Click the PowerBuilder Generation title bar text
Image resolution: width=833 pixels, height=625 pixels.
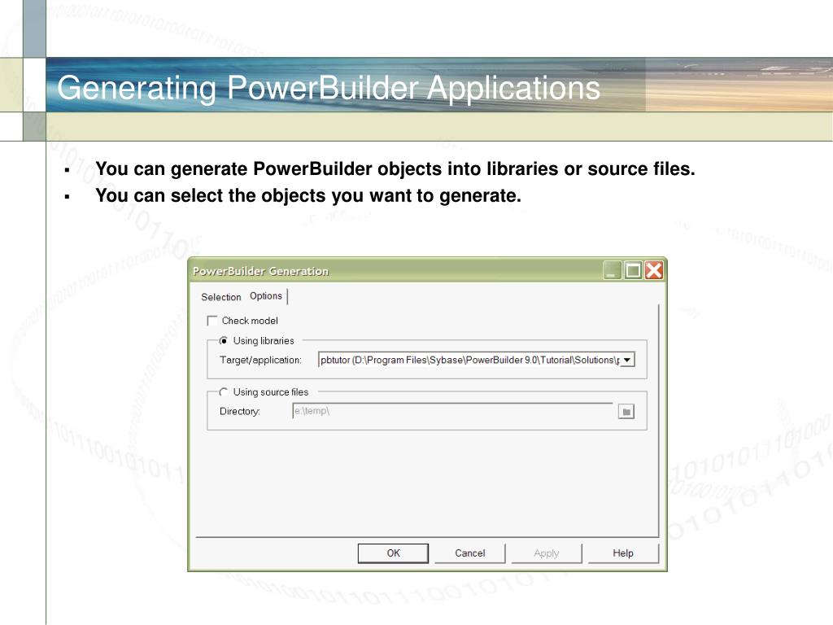click(x=261, y=271)
